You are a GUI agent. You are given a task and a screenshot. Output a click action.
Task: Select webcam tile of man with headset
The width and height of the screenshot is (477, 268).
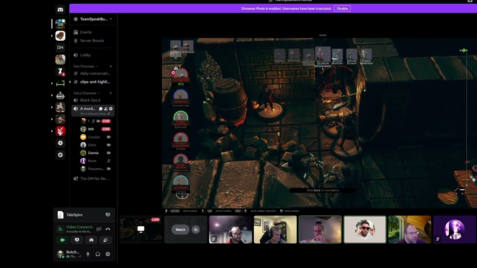point(230,230)
